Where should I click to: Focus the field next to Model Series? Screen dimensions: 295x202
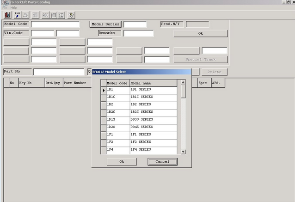(x=135, y=24)
